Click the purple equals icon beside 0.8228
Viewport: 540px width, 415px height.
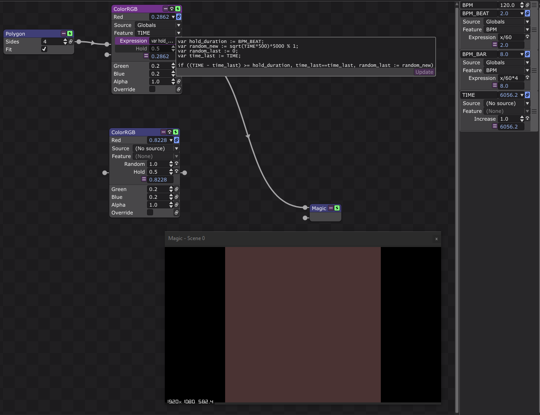click(144, 179)
